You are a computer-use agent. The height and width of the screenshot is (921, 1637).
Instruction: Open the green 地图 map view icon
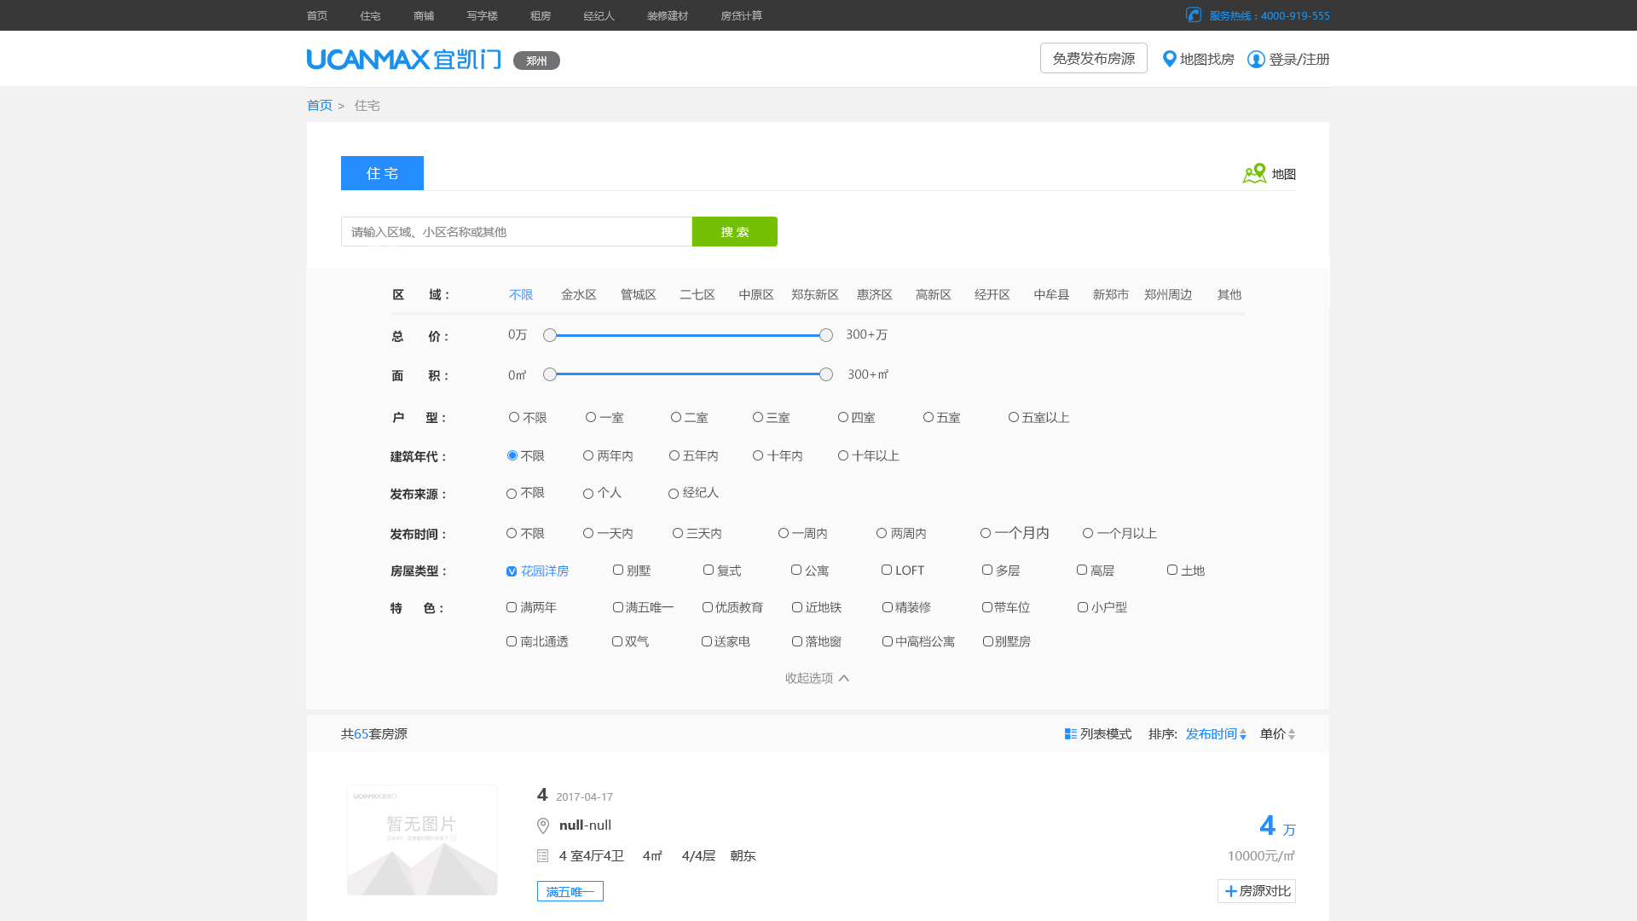point(1254,174)
